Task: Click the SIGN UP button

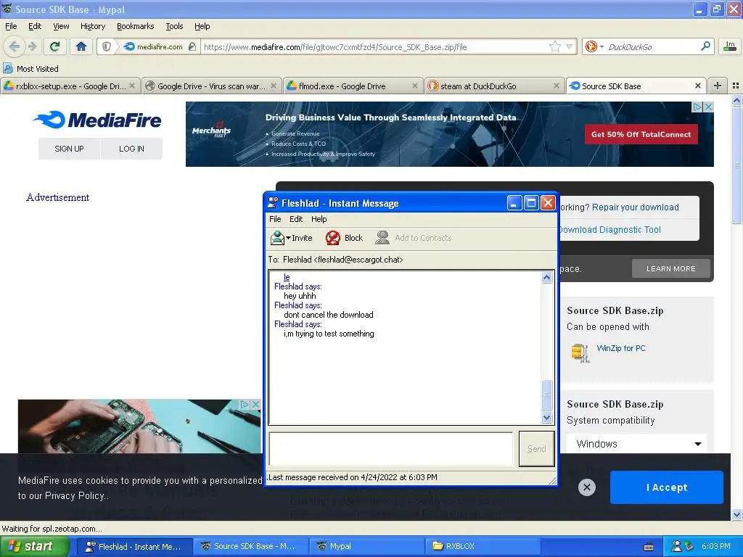Action: point(69,149)
